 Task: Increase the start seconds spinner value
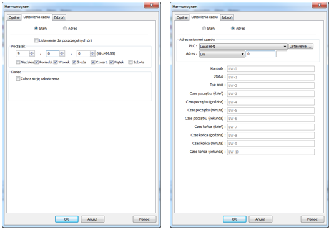point(92,52)
